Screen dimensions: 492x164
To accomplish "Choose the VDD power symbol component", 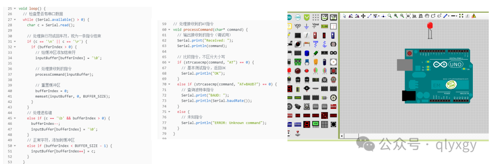I will click(298, 26).
